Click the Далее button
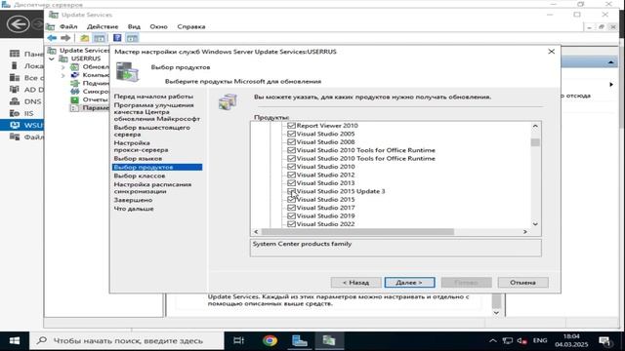 click(409, 282)
